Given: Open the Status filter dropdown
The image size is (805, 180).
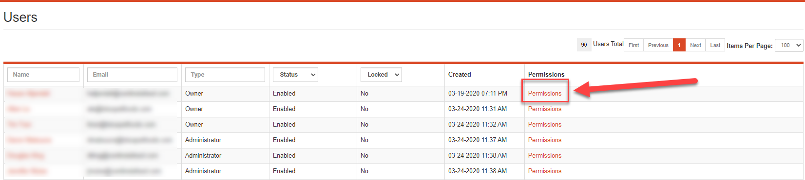Looking at the screenshot, I should 295,75.
